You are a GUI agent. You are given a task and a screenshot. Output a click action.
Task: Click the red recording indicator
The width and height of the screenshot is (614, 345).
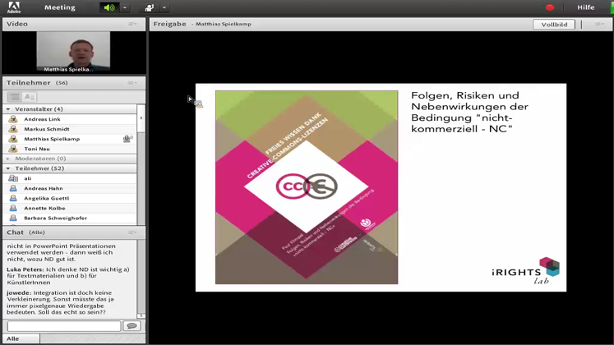pos(550,7)
